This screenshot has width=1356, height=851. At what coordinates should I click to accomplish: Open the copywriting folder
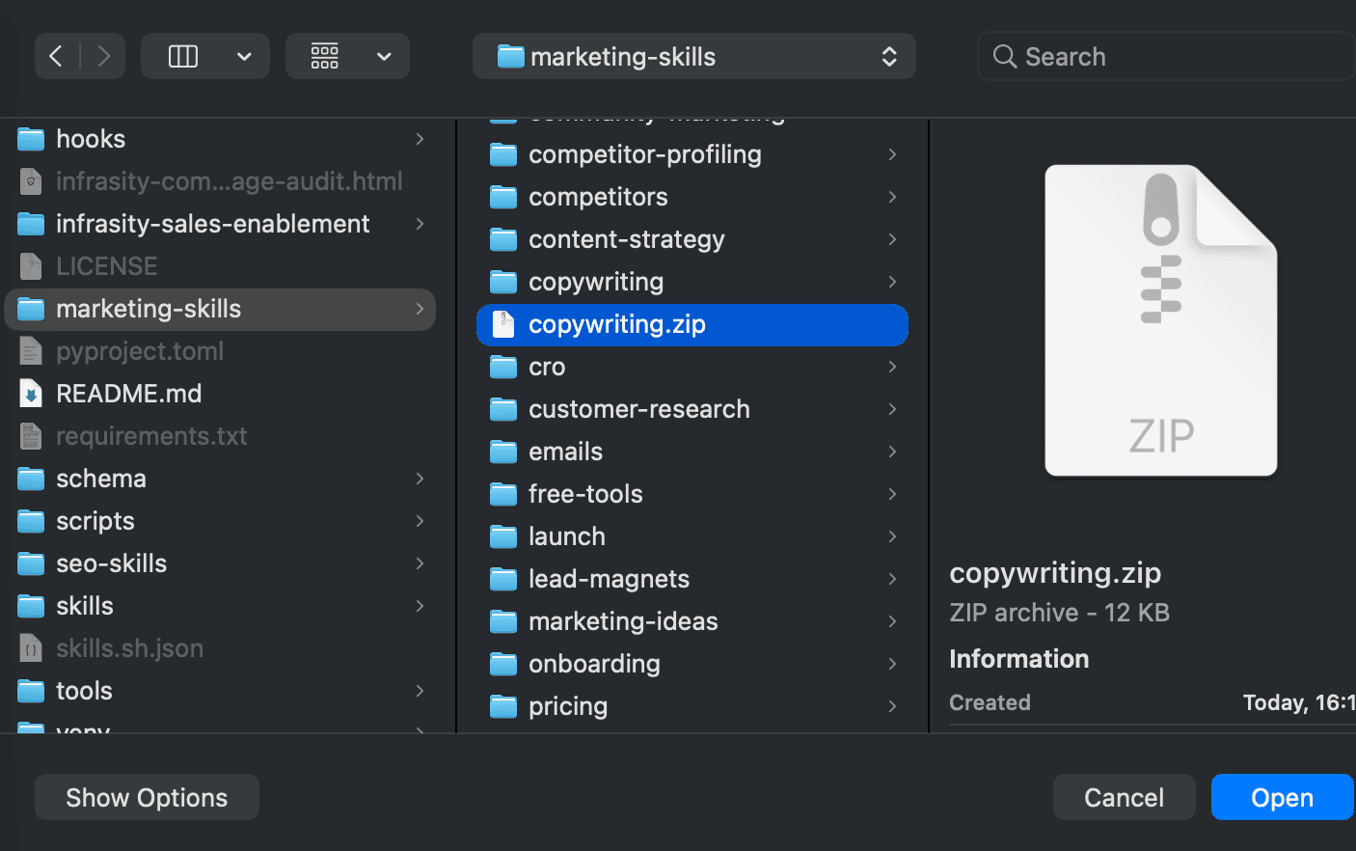coord(692,282)
